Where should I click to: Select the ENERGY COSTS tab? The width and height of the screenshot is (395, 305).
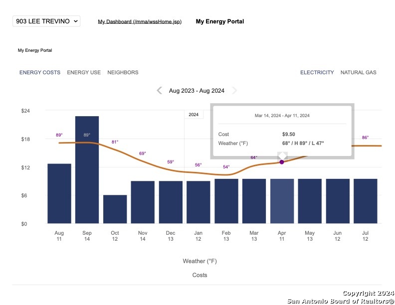point(40,72)
